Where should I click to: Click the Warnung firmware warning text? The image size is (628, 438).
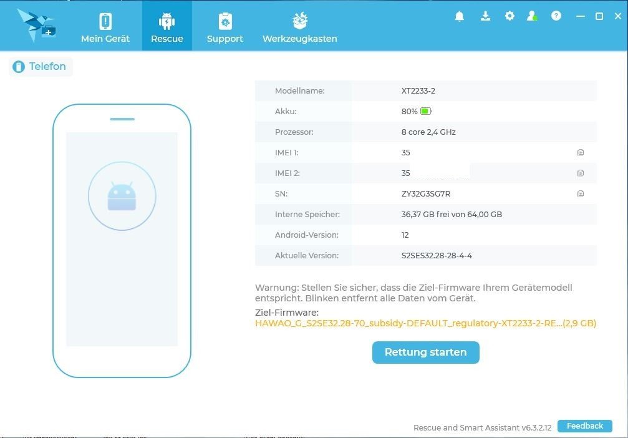(413, 293)
